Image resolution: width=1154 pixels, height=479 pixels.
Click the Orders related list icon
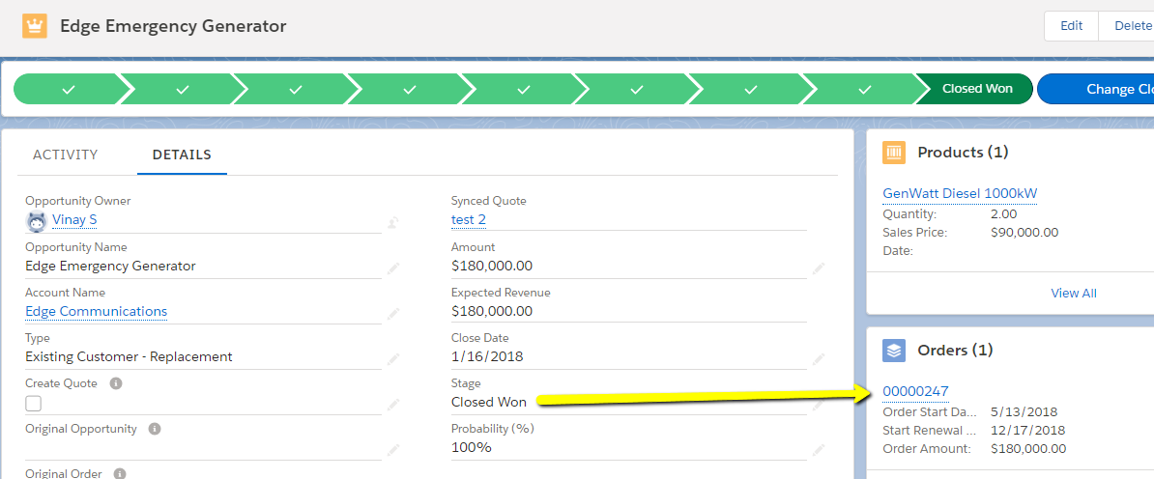point(893,351)
